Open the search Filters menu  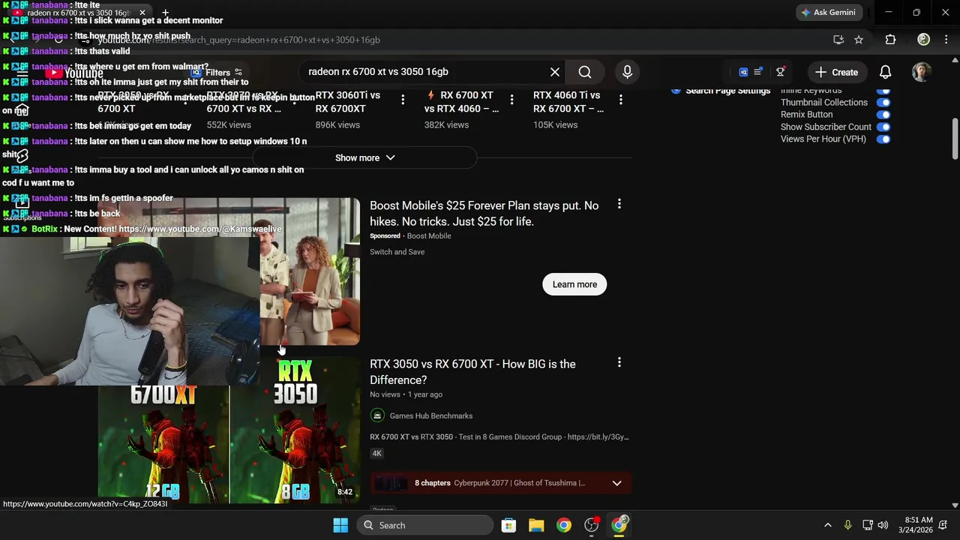pos(217,73)
